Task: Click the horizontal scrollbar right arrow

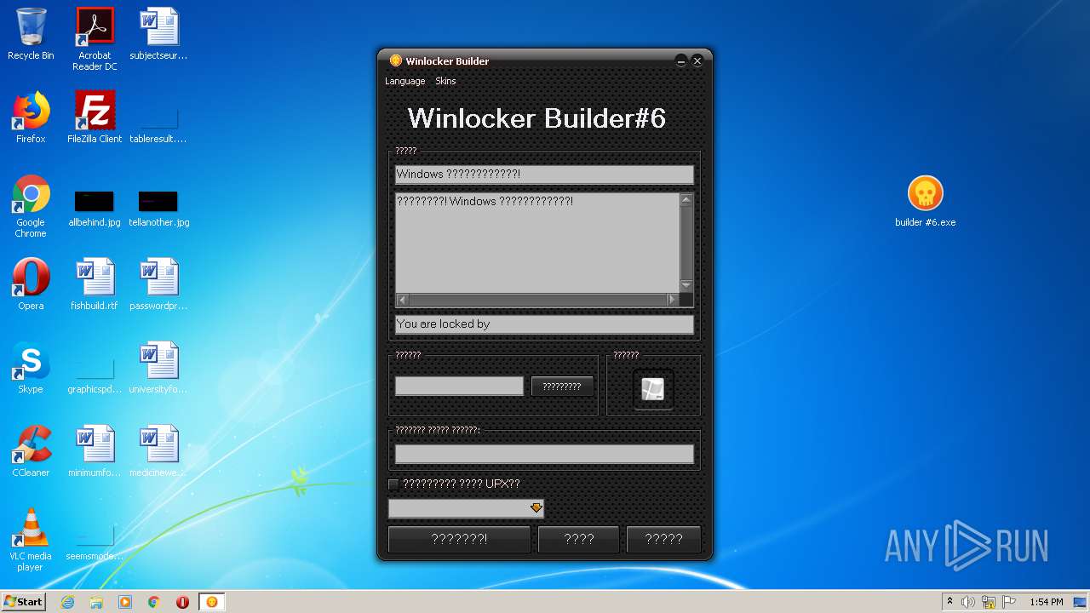Action: click(672, 300)
